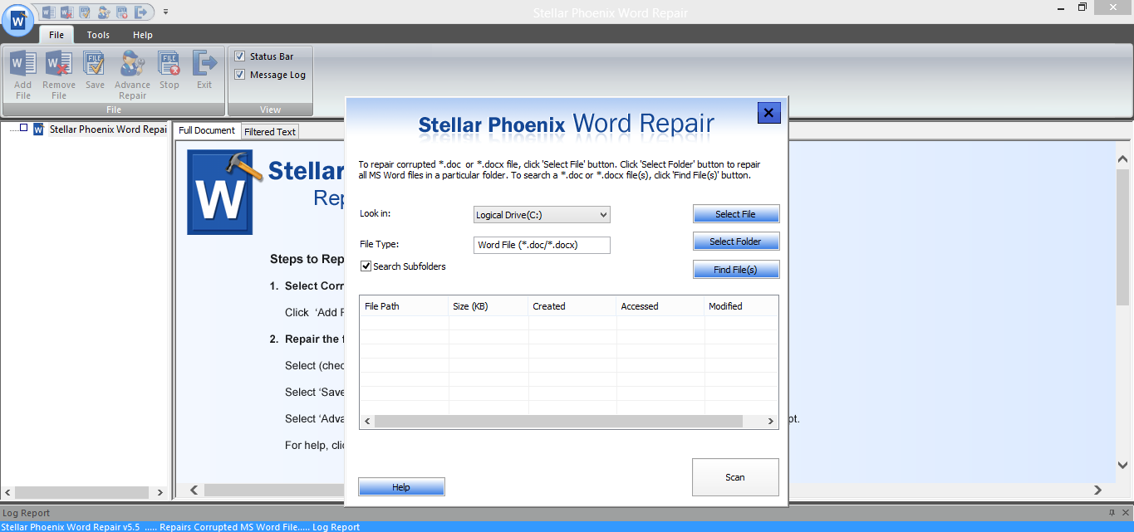1134x532 pixels.
Task: Select the Full Document tab
Action: 207,130
